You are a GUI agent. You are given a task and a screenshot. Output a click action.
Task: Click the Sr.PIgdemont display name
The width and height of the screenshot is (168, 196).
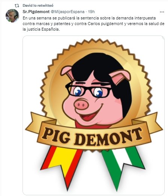click(36, 12)
